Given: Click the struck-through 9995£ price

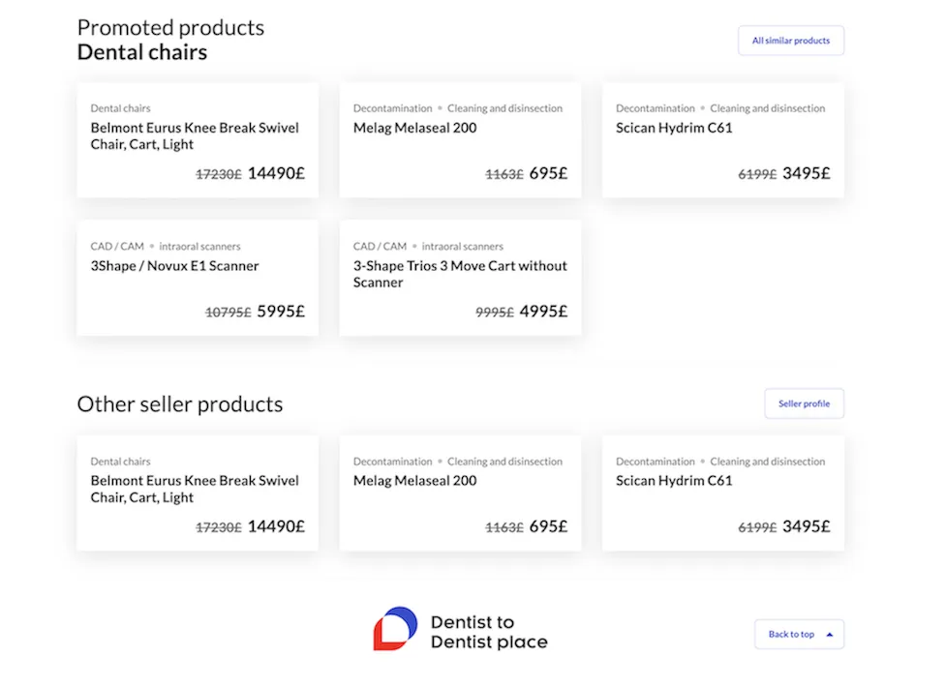Looking at the screenshot, I should pyautogui.click(x=495, y=313).
